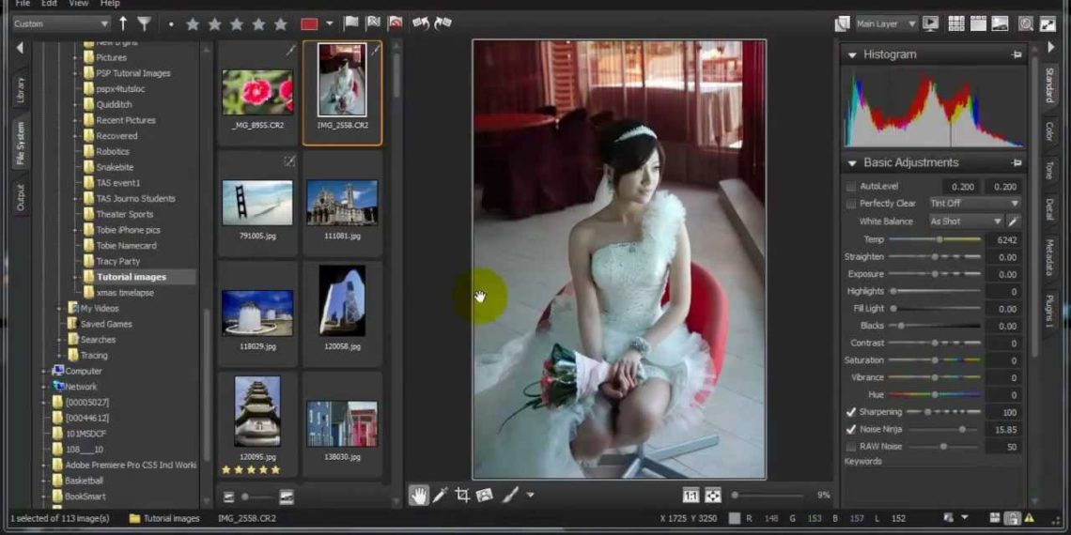The width and height of the screenshot is (1071, 535).
Task: Open the slideshow view icon
Action: (930, 23)
